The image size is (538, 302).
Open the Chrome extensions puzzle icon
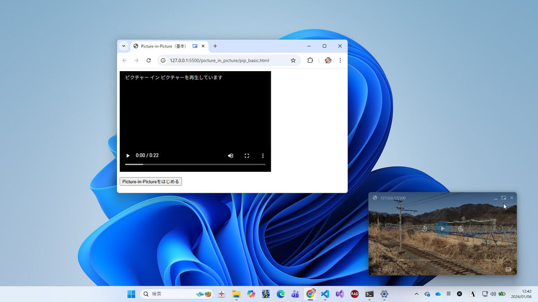tap(310, 60)
